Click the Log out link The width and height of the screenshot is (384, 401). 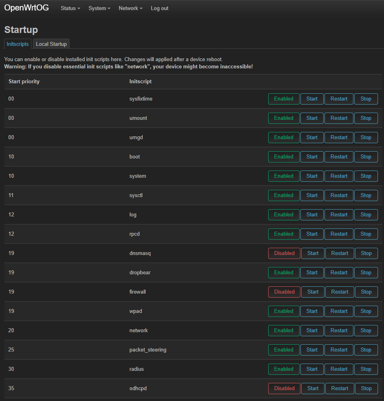[x=159, y=8]
